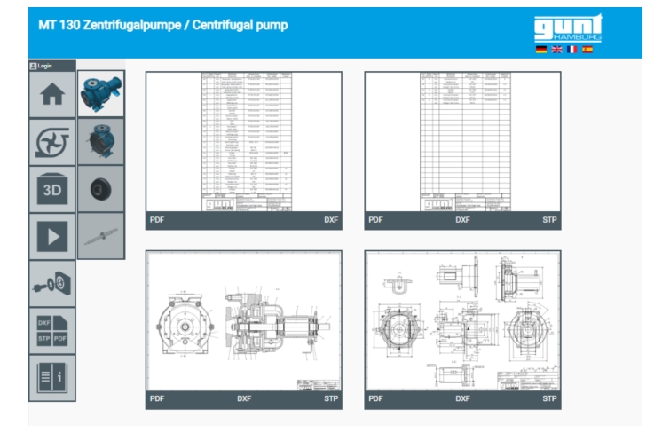The image size is (670, 433).
Task: Download STP of assembly section drawing
Action: [x=331, y=398]
